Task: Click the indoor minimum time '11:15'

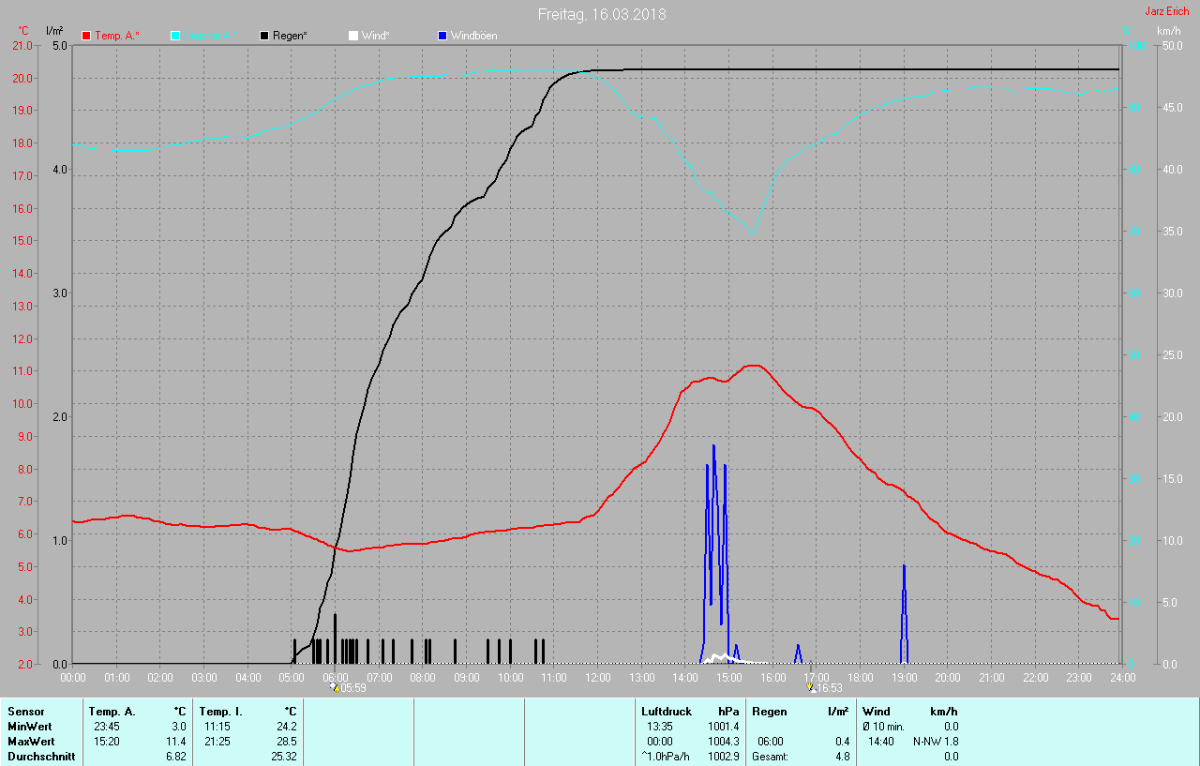Action: point(217,727)
